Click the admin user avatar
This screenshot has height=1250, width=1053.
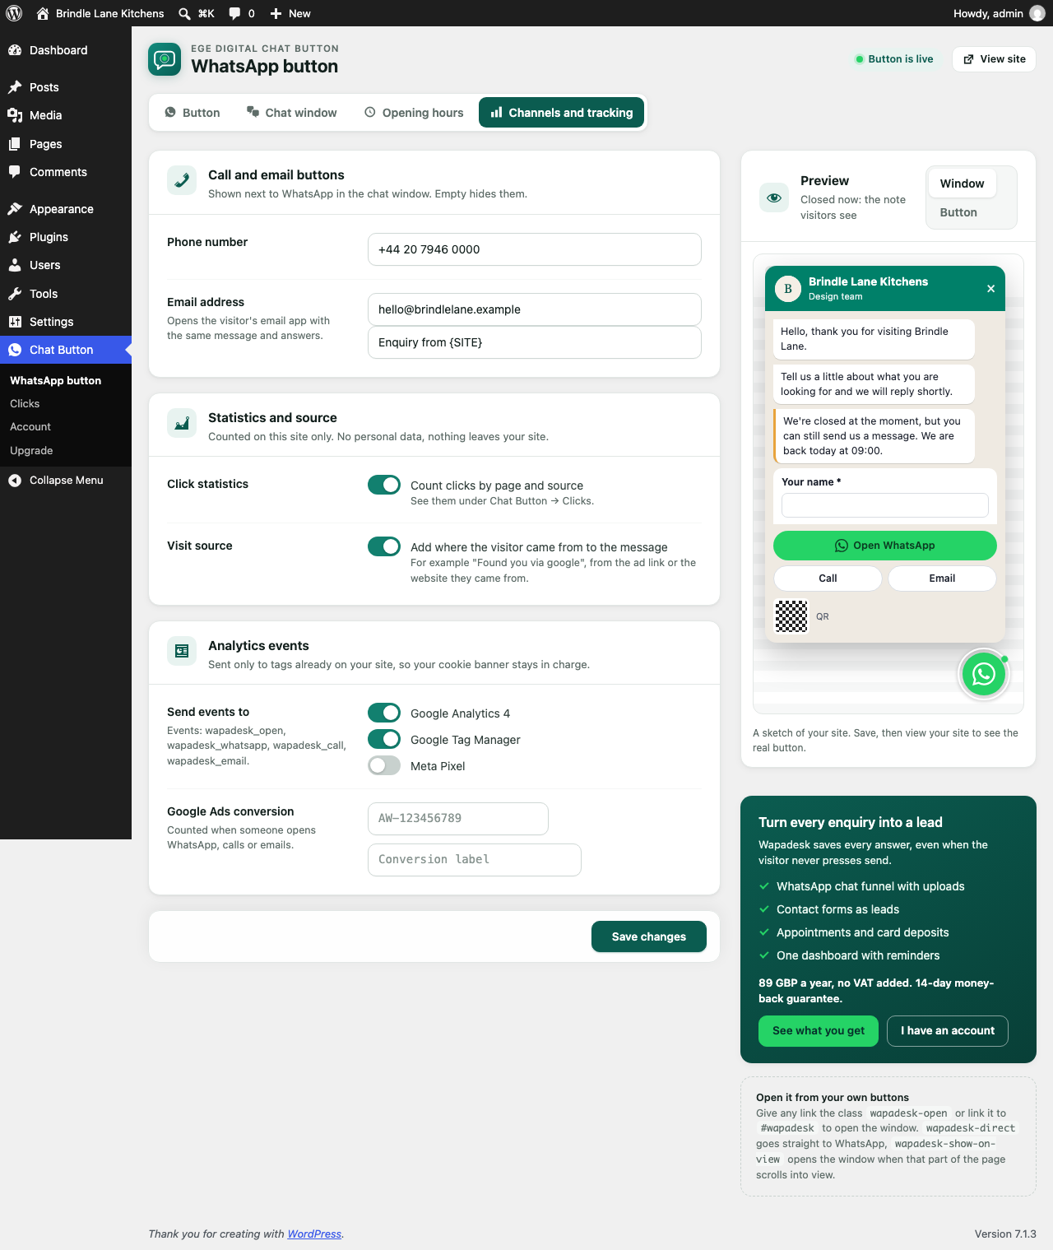[1037, 13]
